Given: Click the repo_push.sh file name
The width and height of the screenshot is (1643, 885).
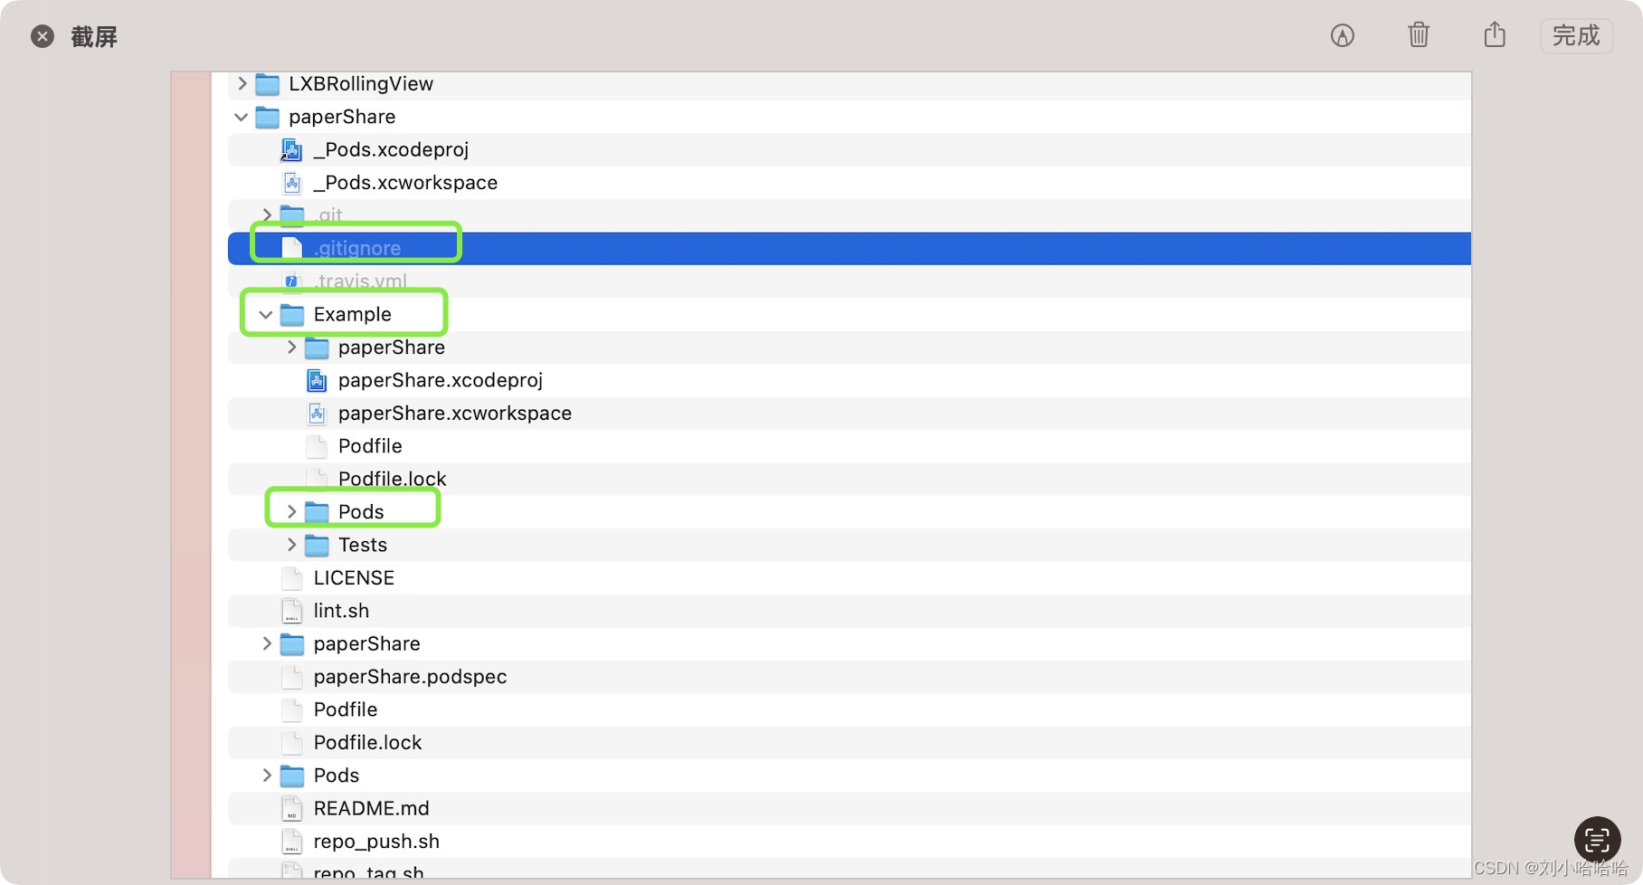Looking at the screenshot, I should pyautogui.click(x=376, y=842).
